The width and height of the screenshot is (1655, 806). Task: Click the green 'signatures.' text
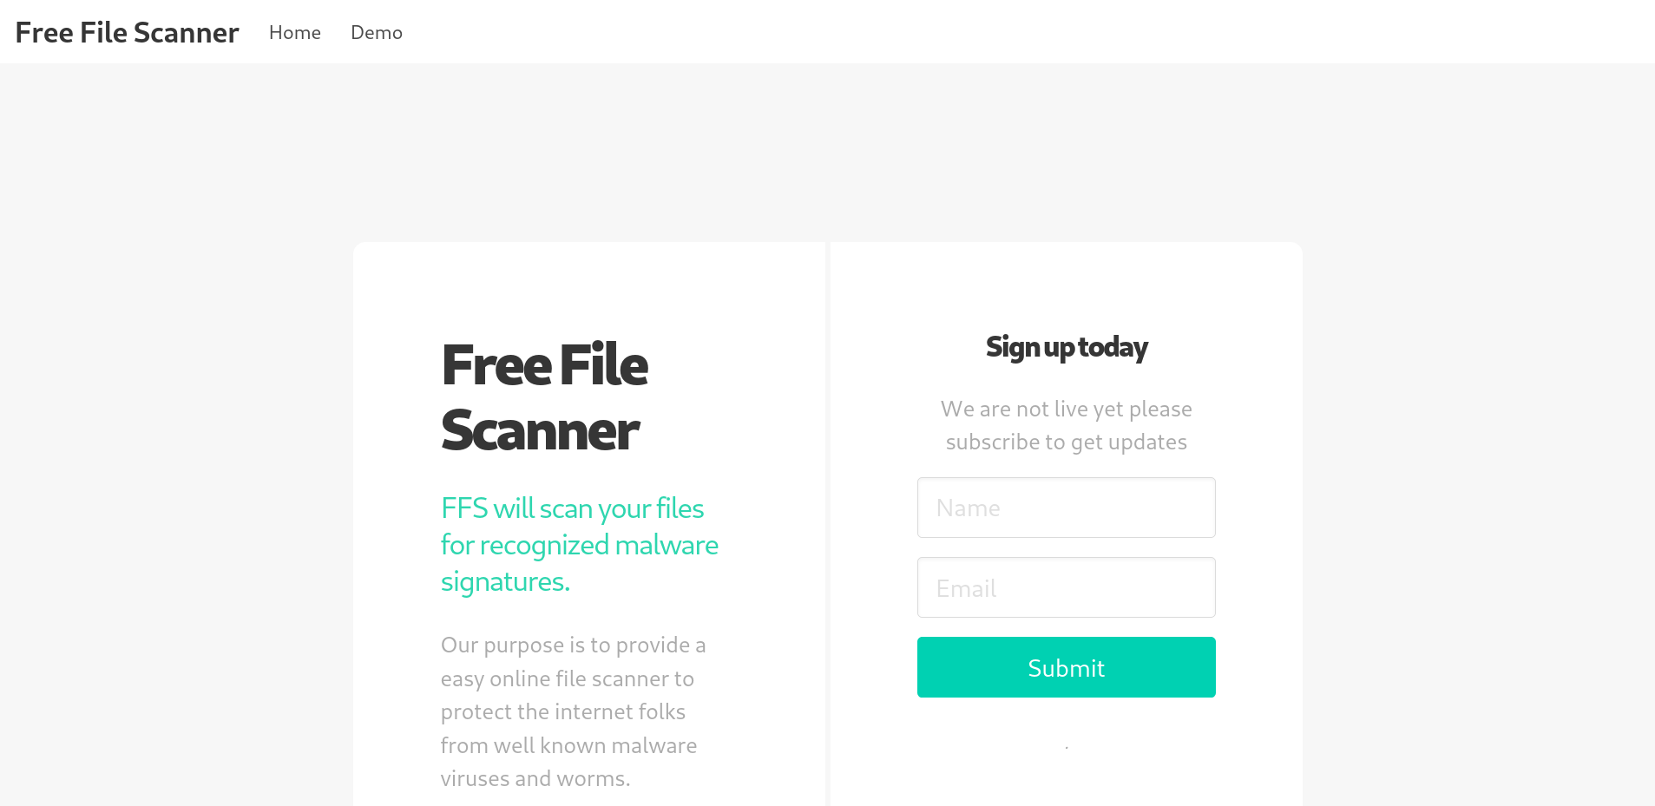[x=505, y=581]
